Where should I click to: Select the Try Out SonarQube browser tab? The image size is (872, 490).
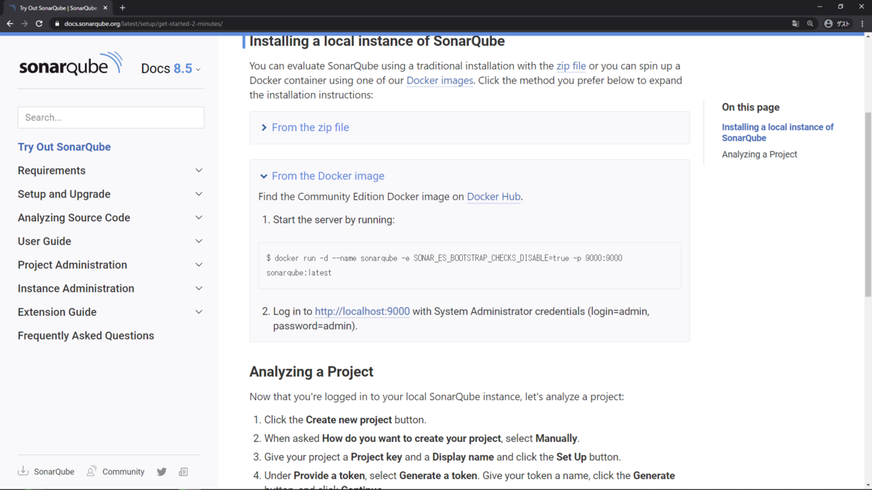[58, 8]
